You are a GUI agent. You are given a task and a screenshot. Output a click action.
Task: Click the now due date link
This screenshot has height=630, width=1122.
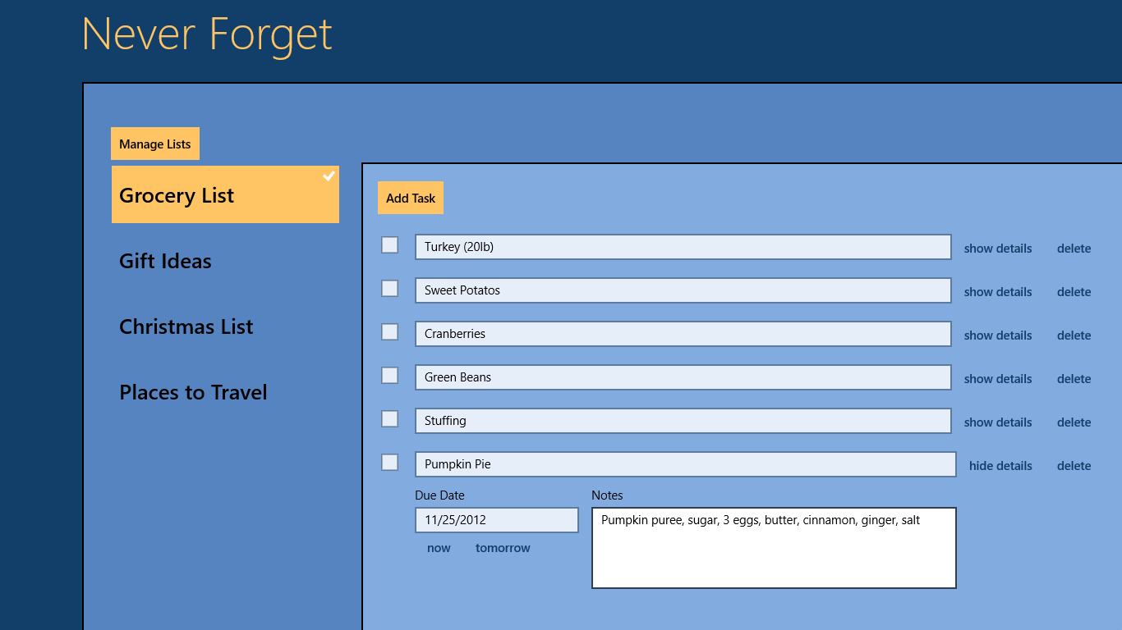(x=439, y=548)
